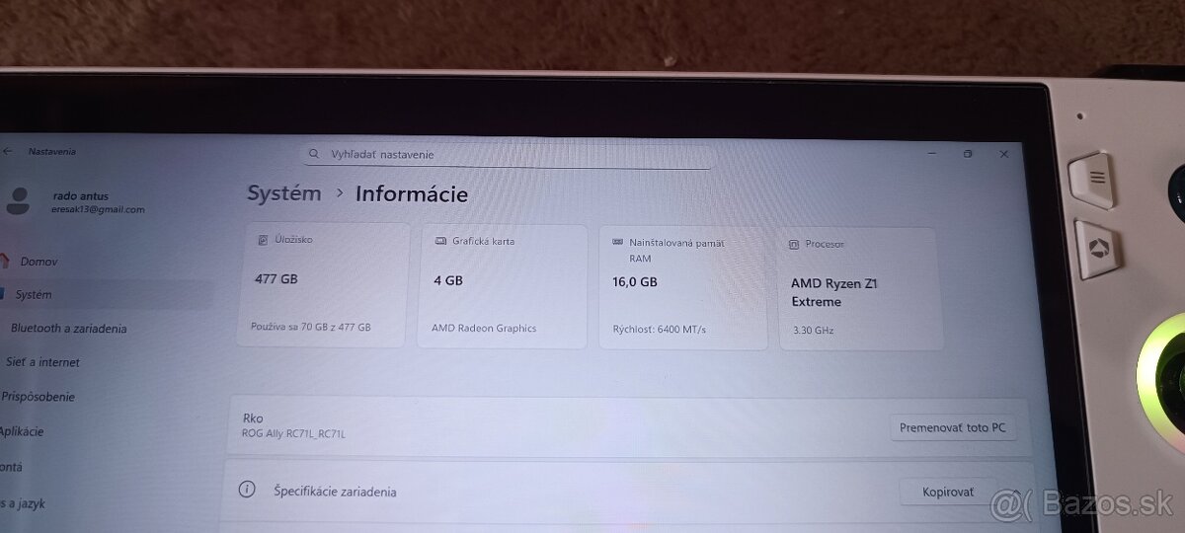Screen dimensions: 1185x533
Task: Click the Grafická karta icon
Action: click(x=439, y=241)
